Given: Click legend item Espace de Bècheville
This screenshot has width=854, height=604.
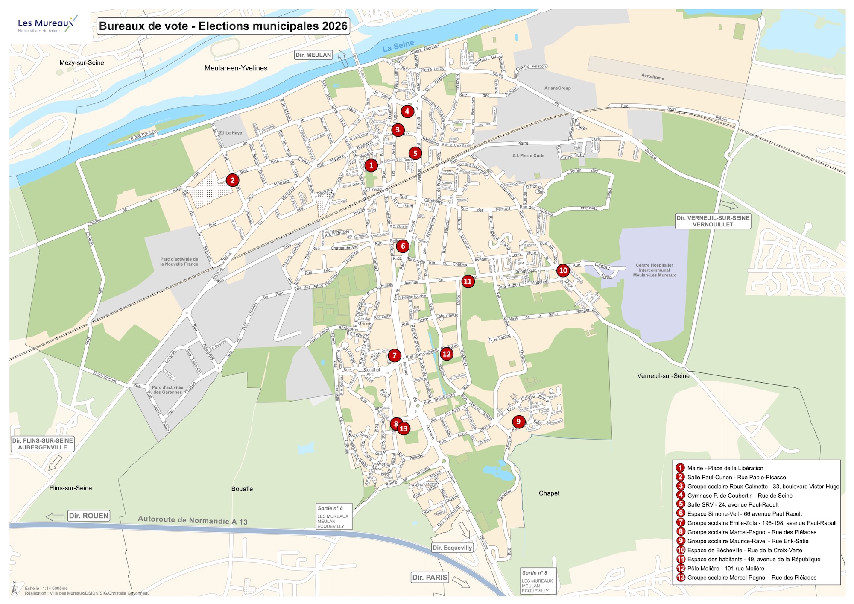Looking at the screenshot, I should point(744,550).
